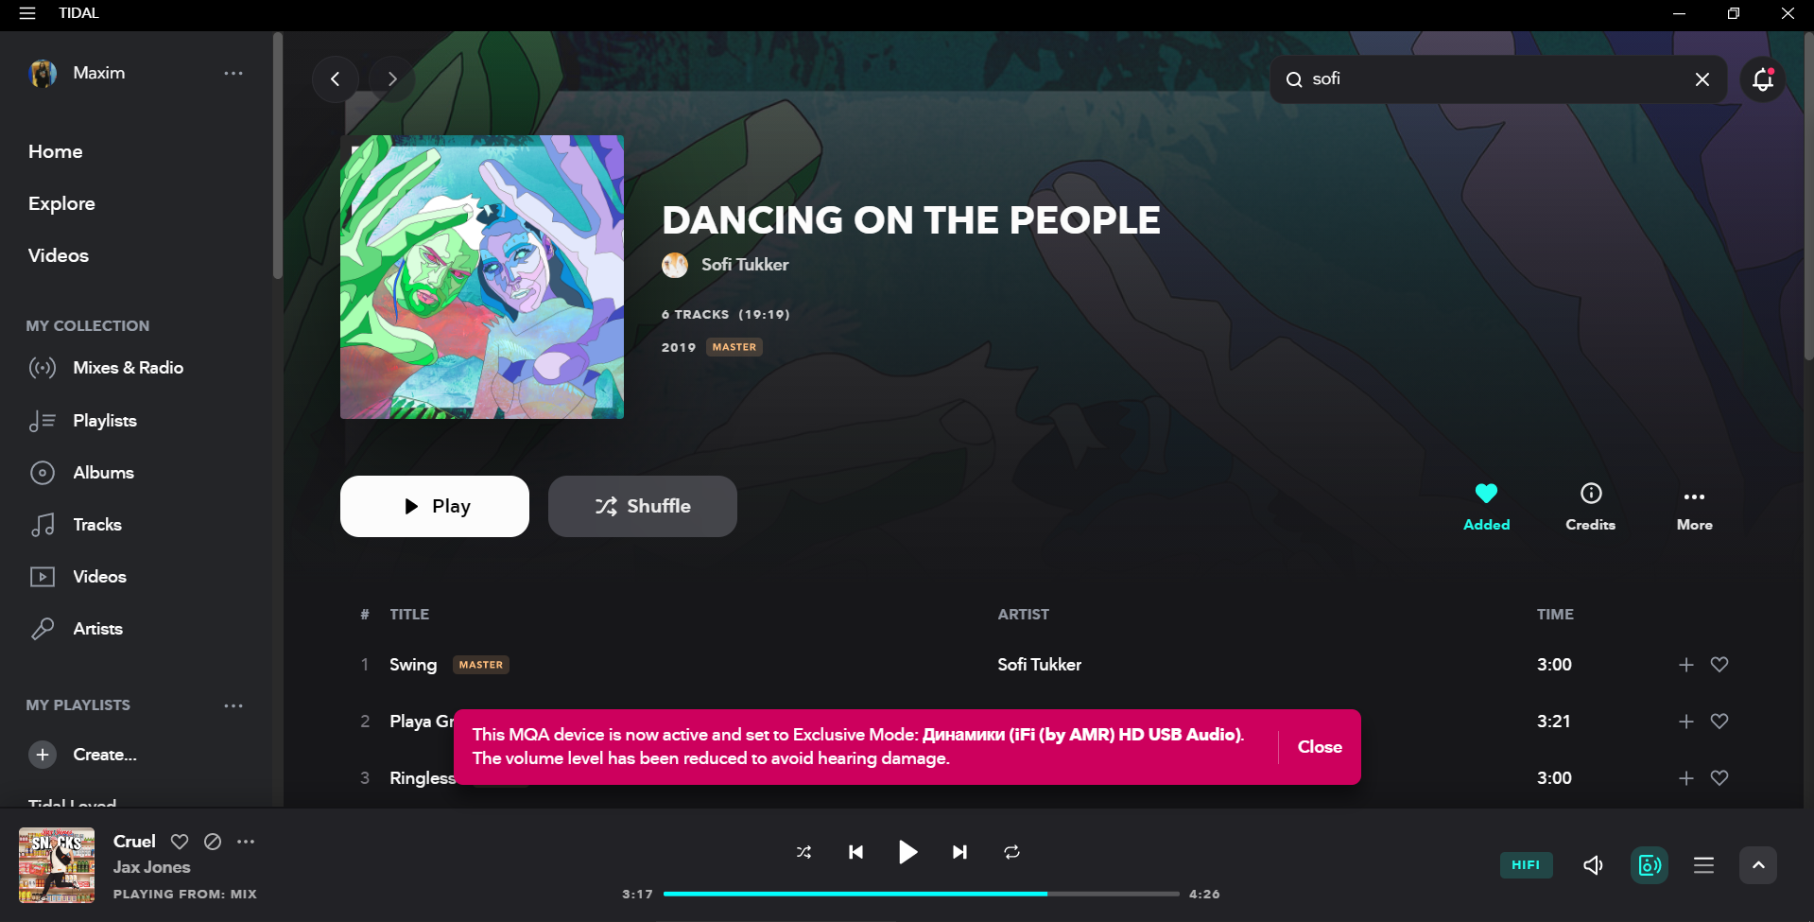Click the sidebar vertical scrollbar

278,156
